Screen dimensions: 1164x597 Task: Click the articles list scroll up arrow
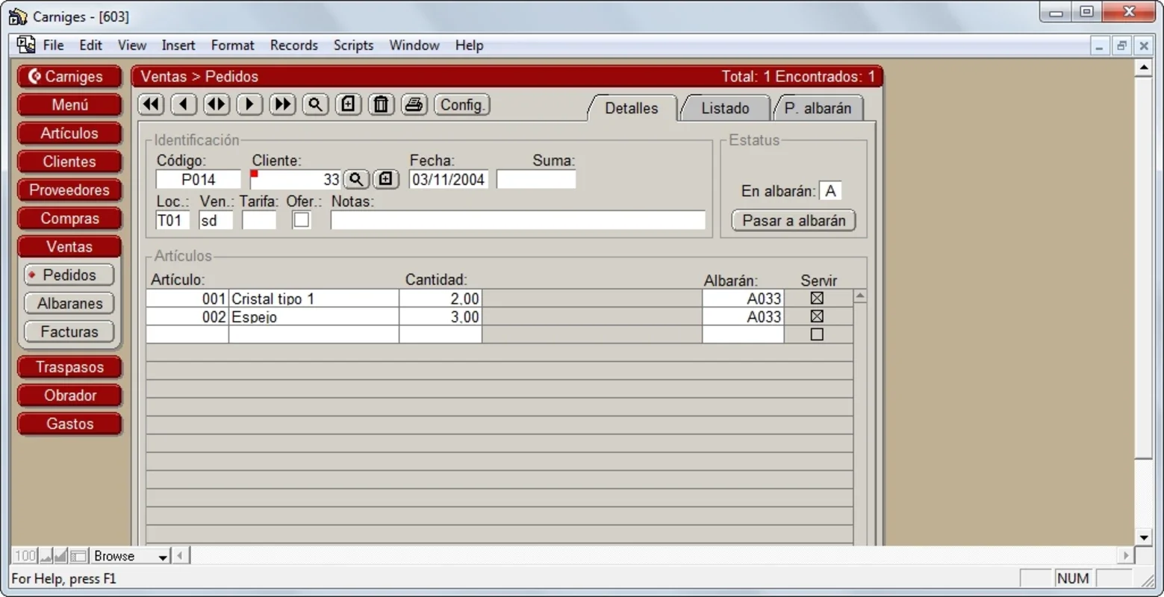click(x=860, y=296)
